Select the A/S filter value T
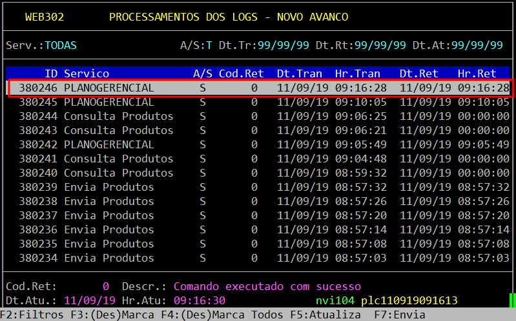Viewport: 516px width, 321px height. [209, 46]
